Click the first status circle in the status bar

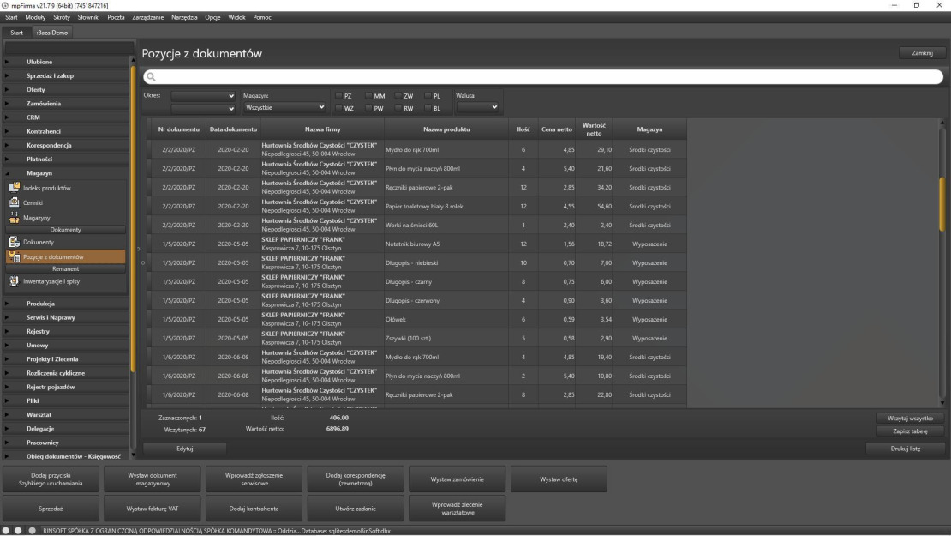click(x=6, y=530)
